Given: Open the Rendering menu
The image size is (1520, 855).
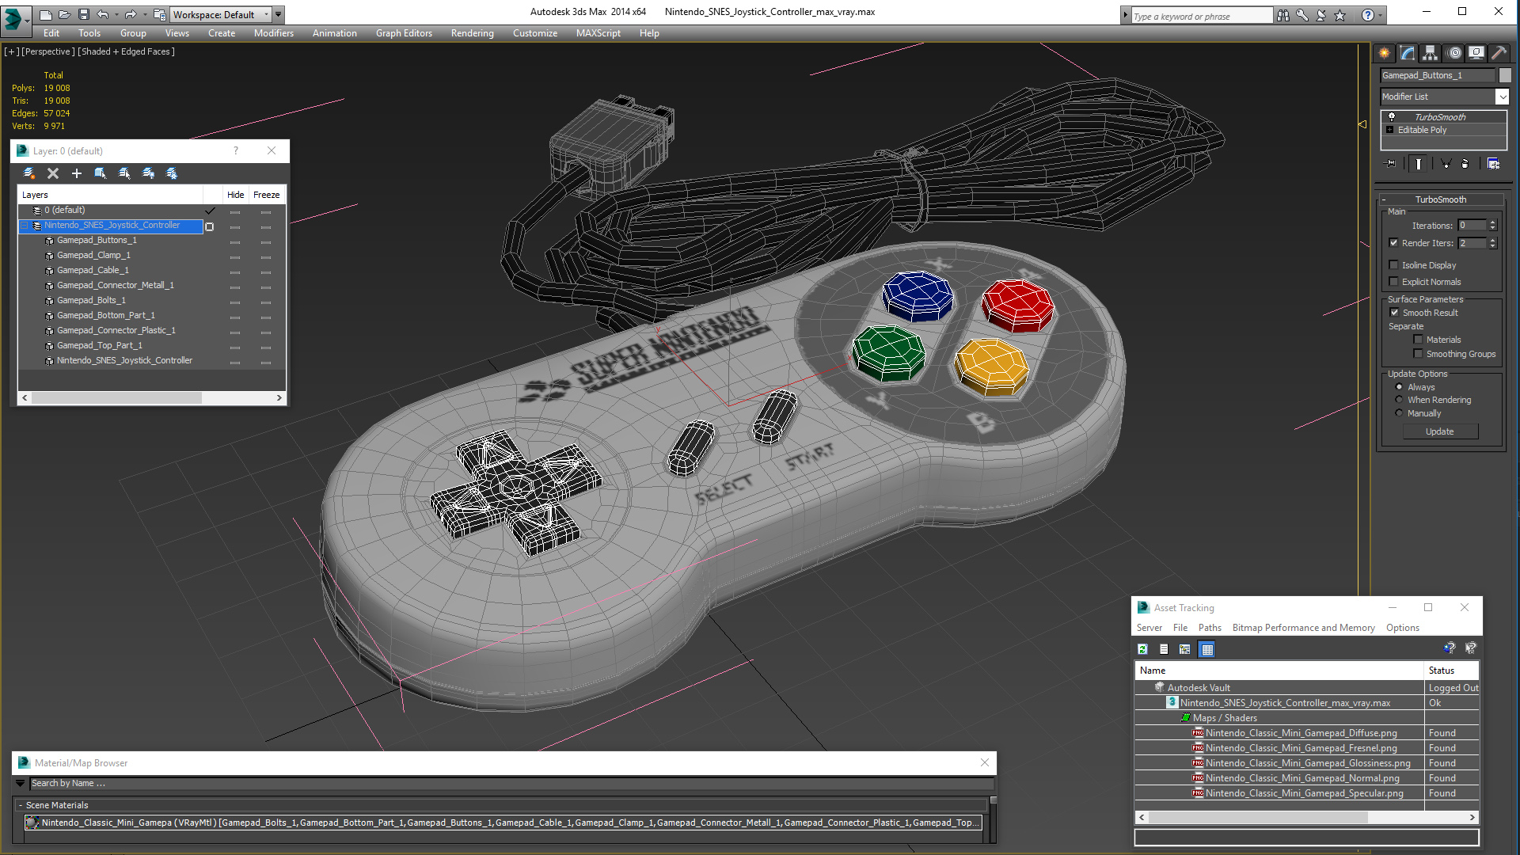Looking at the screenshot, I should [473, 33].
